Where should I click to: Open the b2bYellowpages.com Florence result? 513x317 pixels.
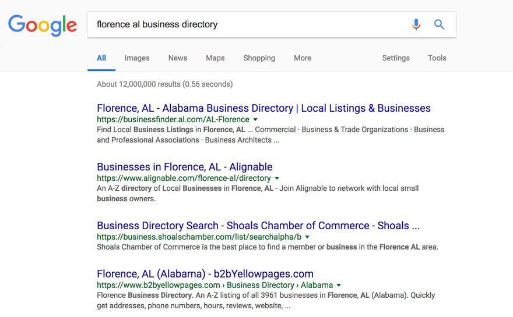tap(205, 273)
